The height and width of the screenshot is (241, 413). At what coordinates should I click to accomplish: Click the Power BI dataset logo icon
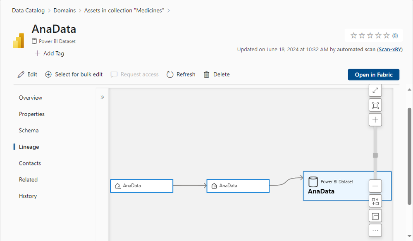click(19, 41)
